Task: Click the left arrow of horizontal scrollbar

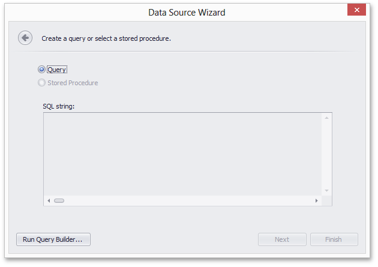Action: click(49, 201)
